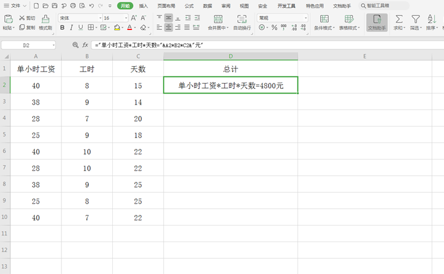
Task: Apply borders with the border icon
Action: click(x=91, y=28)
